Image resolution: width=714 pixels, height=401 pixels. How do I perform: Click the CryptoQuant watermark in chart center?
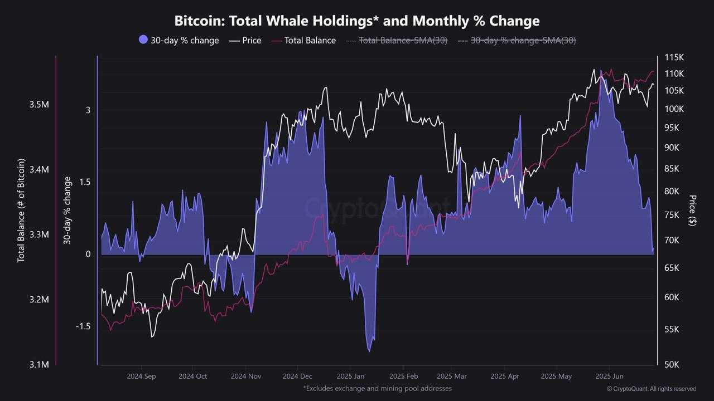[377, 207]
